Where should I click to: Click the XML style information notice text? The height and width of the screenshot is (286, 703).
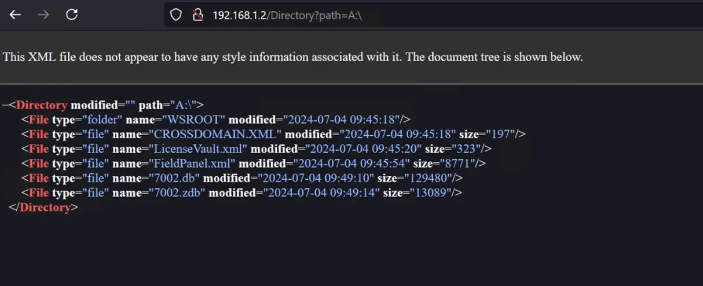292,57
